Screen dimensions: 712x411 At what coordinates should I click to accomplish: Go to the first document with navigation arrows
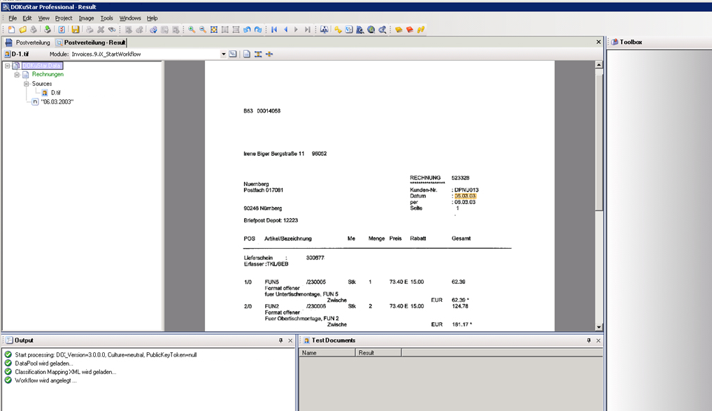click(x=275, y=29)
